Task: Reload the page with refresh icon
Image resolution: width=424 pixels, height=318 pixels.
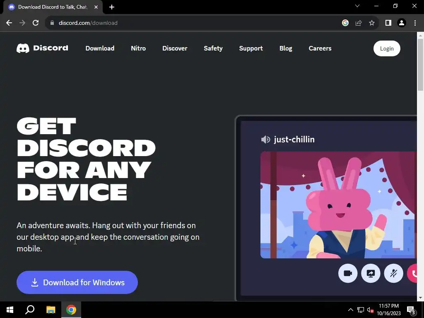Action: [36, 23]
